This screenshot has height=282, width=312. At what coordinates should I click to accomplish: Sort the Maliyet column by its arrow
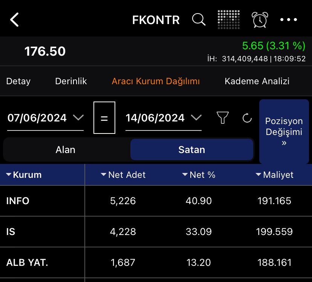coord(258,174)
